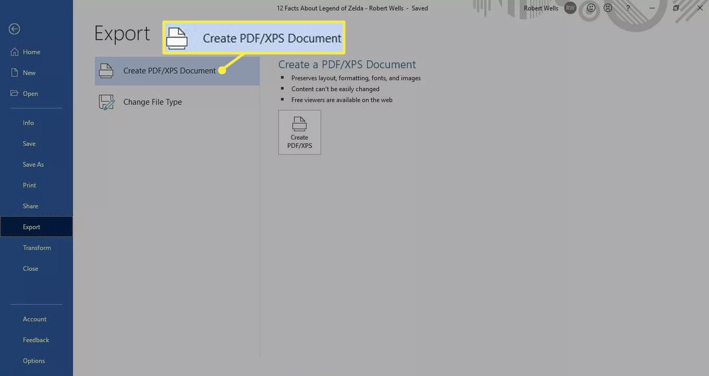
Task: Select New in the sidebar
Action: pos(36,73)
